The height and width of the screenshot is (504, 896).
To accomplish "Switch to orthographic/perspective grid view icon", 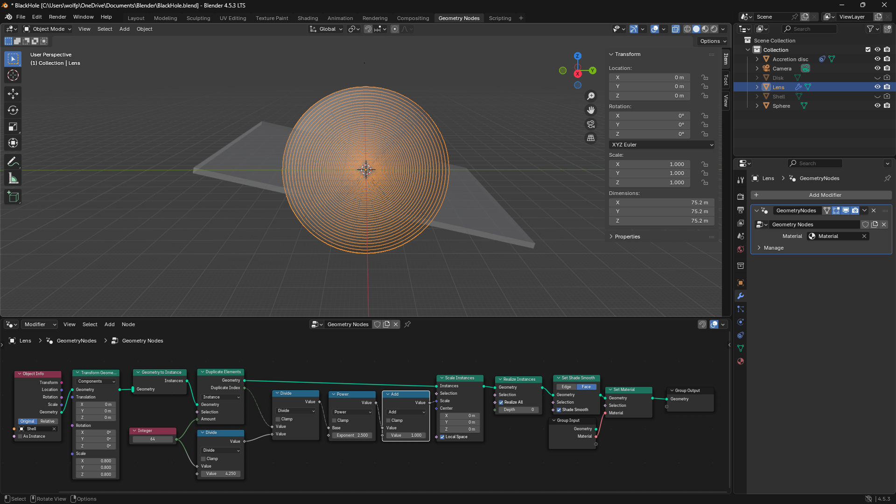I will point(591,138).
